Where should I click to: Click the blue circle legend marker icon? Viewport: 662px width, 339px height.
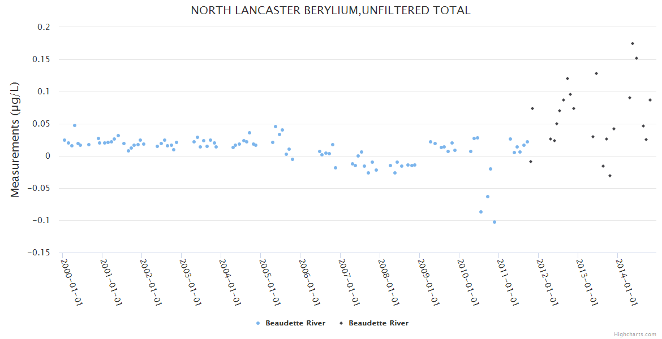[258, 323]
